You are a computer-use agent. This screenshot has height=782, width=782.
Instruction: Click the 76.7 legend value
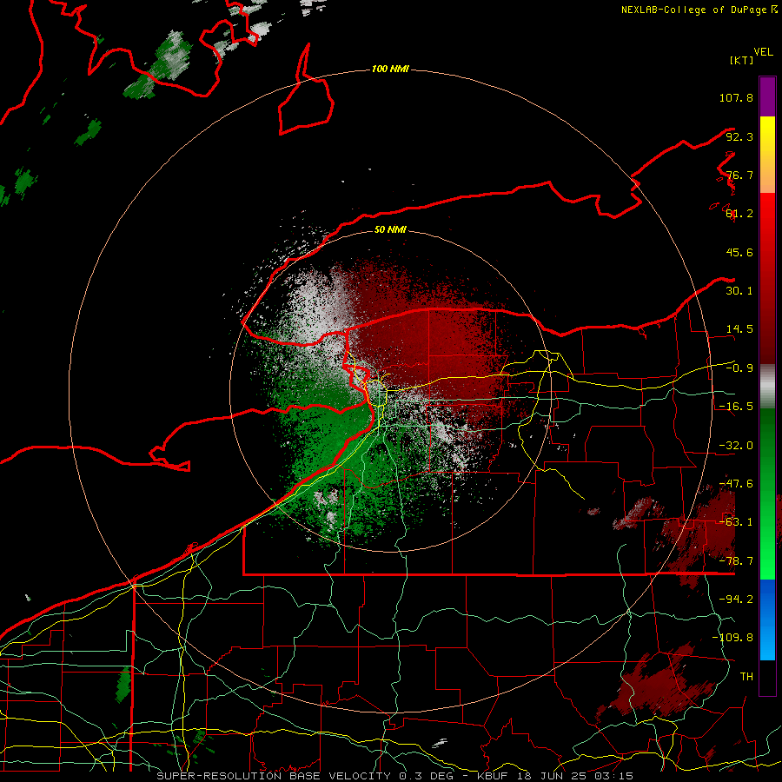click(739, 175)
